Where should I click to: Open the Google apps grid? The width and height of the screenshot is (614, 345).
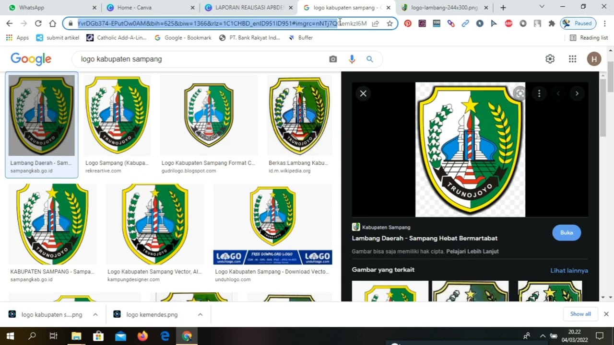pos(572,59)
